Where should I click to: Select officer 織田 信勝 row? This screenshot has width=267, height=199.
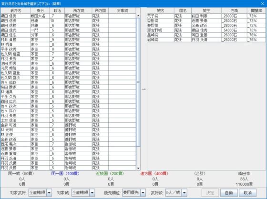[x=68, y=26]
